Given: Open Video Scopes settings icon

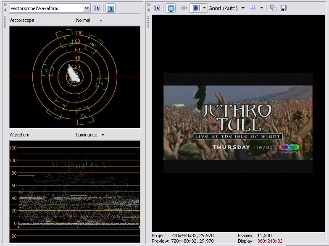Looking at the screenshot, I should pos(97,8).
